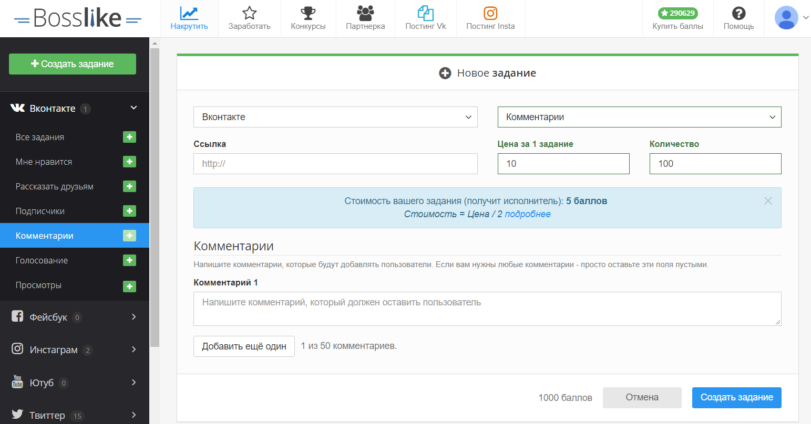Add task plus next to Рассказать друзьям
The height and width of the screenshot is (424, 811).
pos(129,186)
